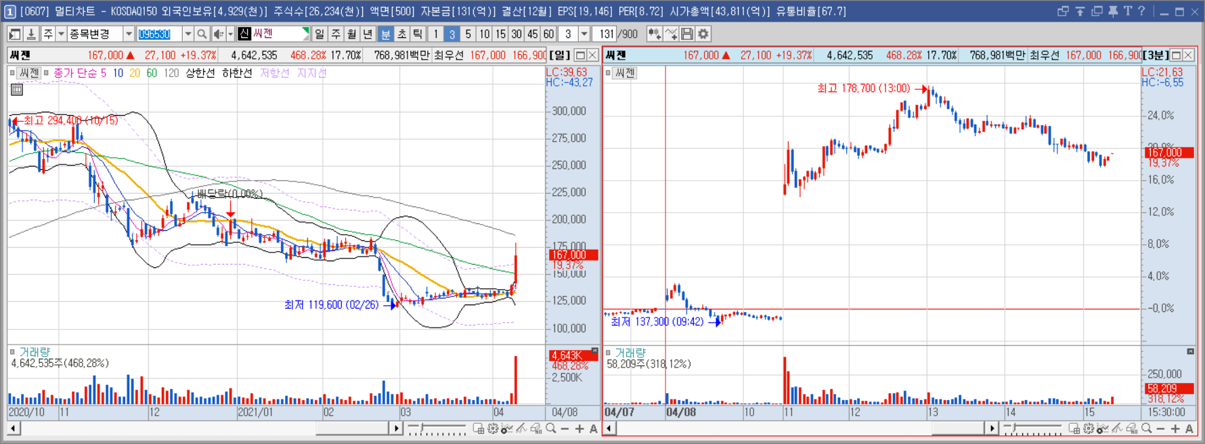Save chart with the floppy disk icon
The image size is (1205, 444).
point(687,34)
